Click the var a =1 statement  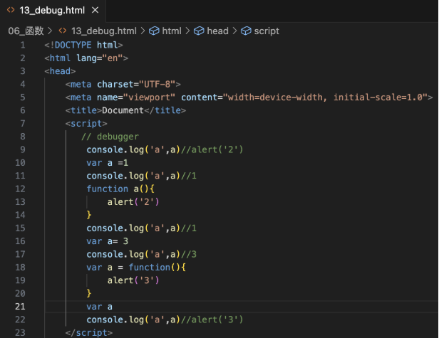coord(108,163)
